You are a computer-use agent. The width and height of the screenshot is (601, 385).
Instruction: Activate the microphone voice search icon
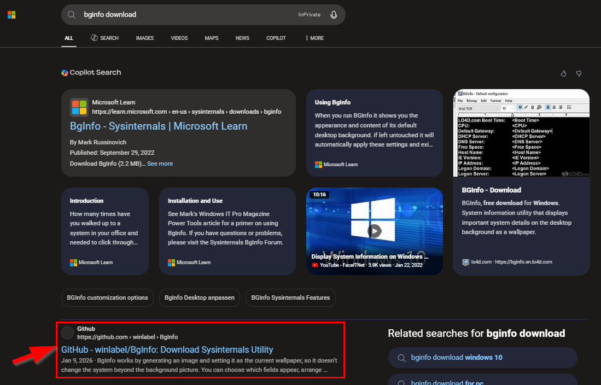(x=334, y=15)
